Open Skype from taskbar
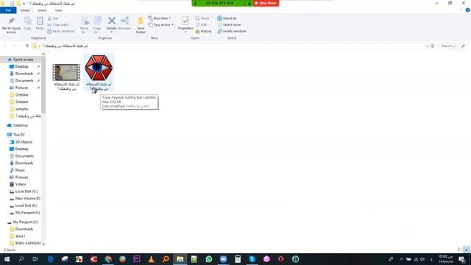The height and width of the screenshot is (265, 471). 252,259
